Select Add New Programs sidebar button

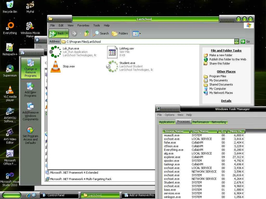point(30,90)
